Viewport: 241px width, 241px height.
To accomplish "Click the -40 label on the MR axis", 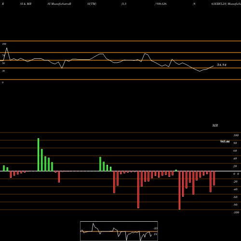I will [235, 189].
